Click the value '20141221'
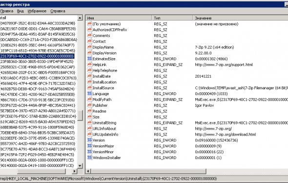The height and width of the screenshot is (183, 288). (203, 76)
